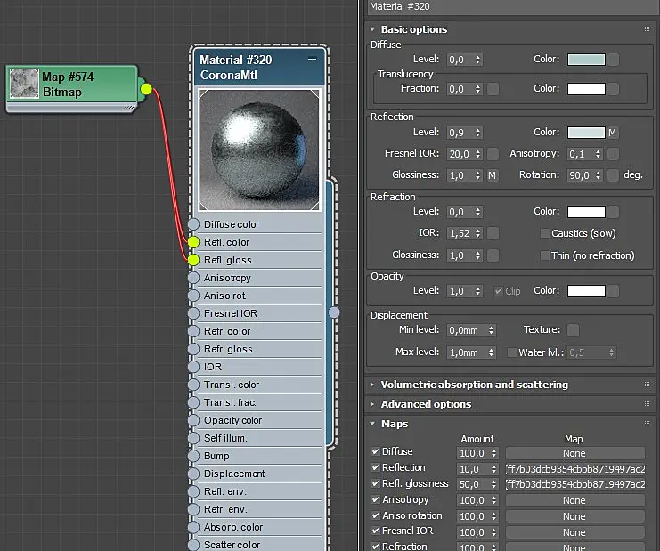Adjust the Fresnel IOR spinner arrows

pos(477,154)
